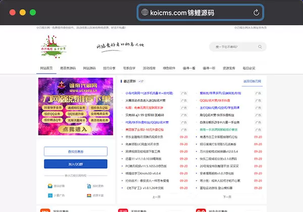Viewport: 303px width, 212px height.
Task: Click the top-right 小刀娱乐网永久地址发布页 link
Action: [x=250, y=28]
